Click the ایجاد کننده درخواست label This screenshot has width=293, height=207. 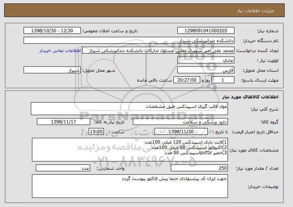(x=257, y=51)
